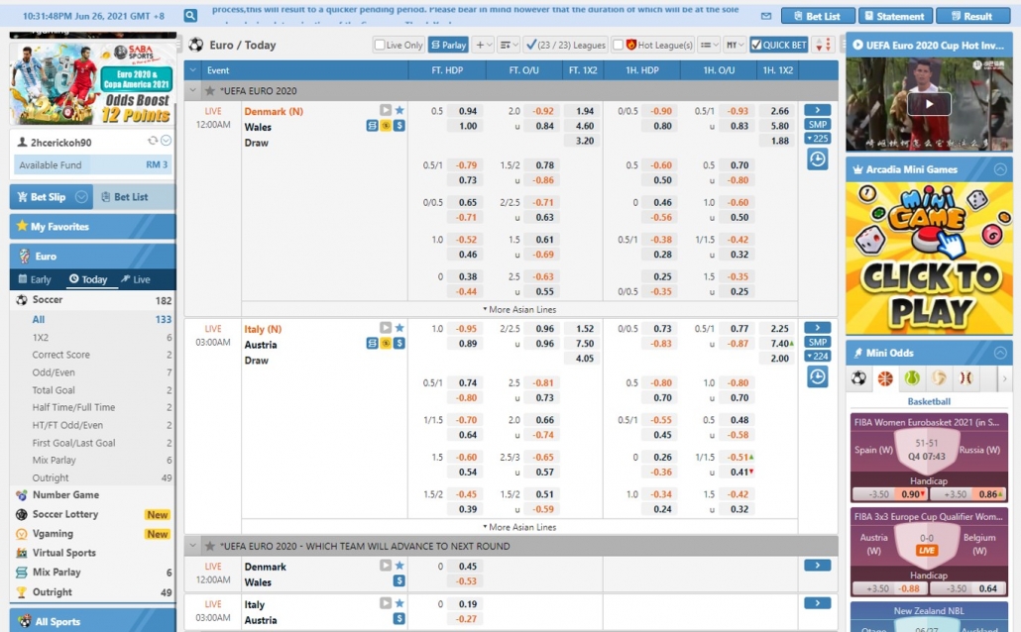Switch to the Live tab in sidebar
This screenshot has width=1021, height=632.
click(x=136, y=279)
